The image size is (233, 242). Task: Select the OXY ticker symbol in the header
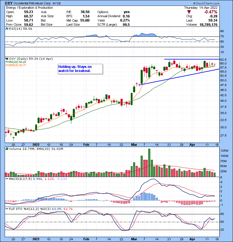9,3
